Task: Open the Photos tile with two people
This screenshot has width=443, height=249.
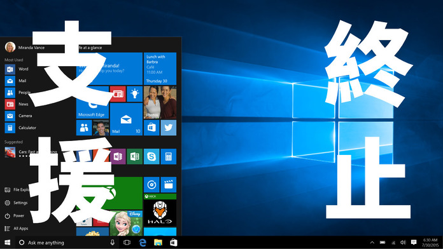Action: click(160, 102)
